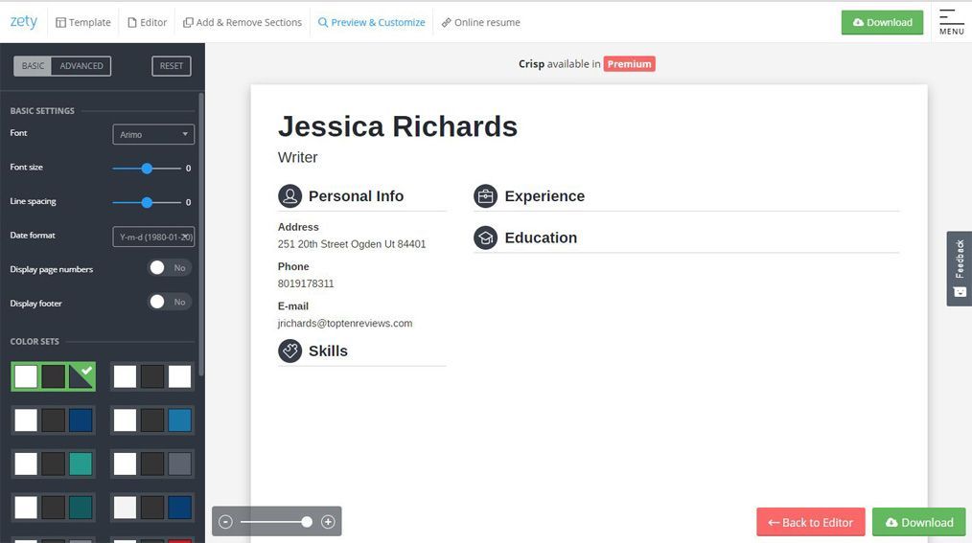Click the Personal Info person icon
972x543 pixels.
point(289,195)
